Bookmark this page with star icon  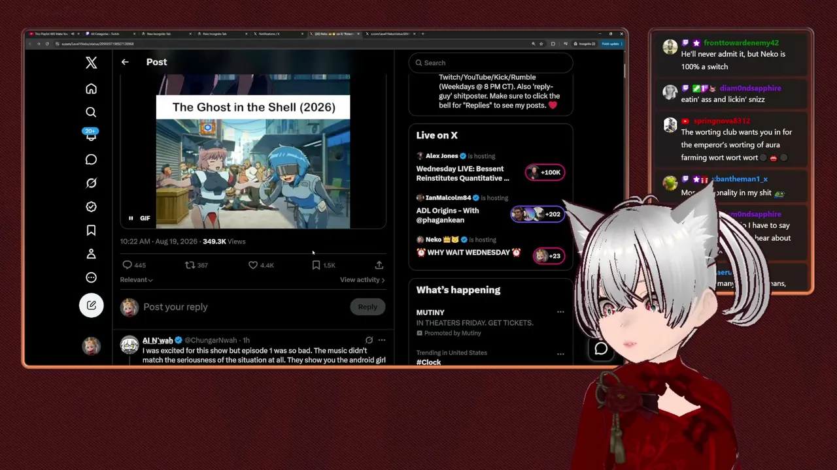[x=543, y=44]
